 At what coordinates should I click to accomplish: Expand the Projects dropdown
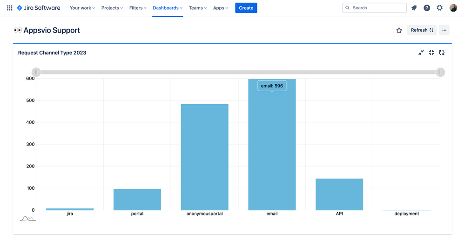(112, 8)
